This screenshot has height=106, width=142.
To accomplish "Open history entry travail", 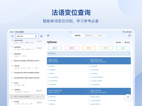I will coord(27,103).
